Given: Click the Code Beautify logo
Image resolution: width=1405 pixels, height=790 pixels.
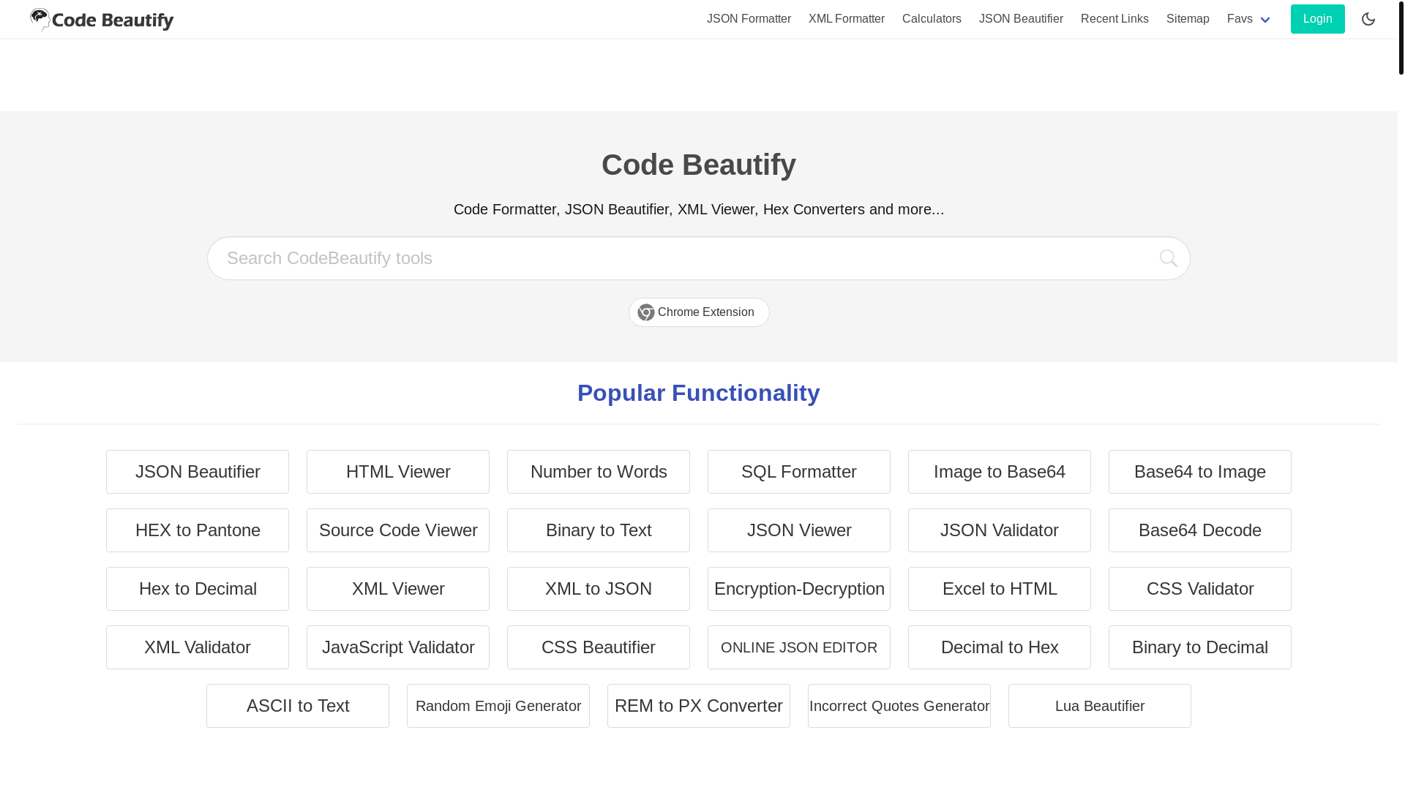Looking at the screenshot, I should pyautogui.click(x=102, y=20).
